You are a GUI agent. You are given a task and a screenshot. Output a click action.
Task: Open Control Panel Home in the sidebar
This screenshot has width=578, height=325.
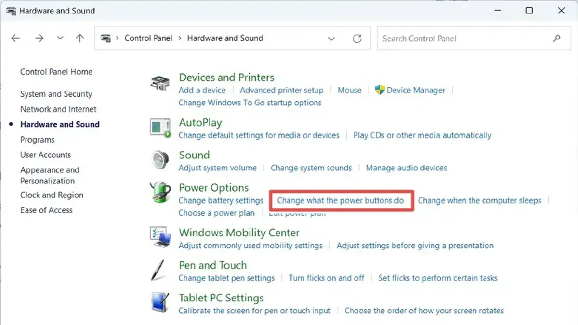click(x=56, y=72)
